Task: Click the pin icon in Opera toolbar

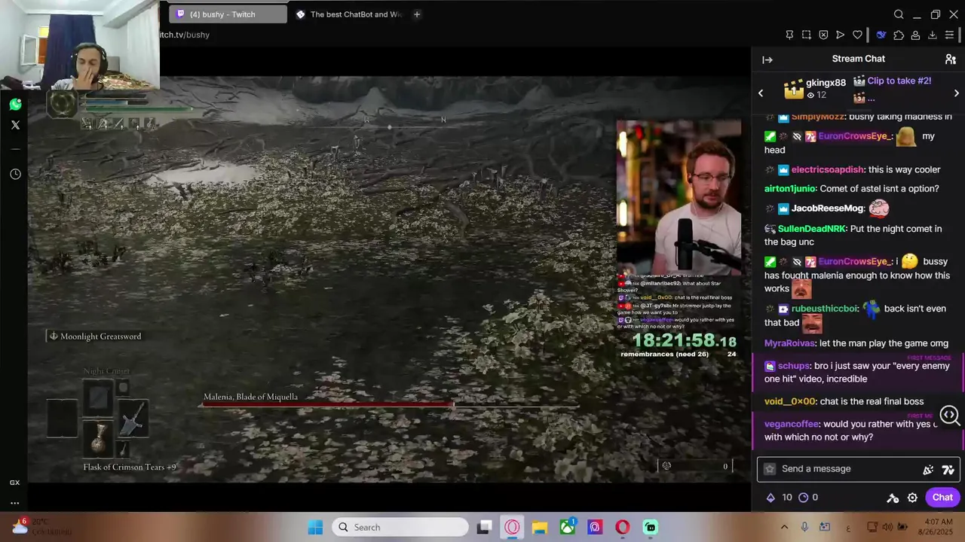Action: 789,35
